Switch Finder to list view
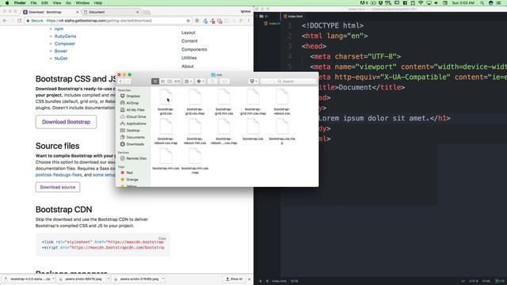Screen dimensions: 507x285 coord(162,81)
